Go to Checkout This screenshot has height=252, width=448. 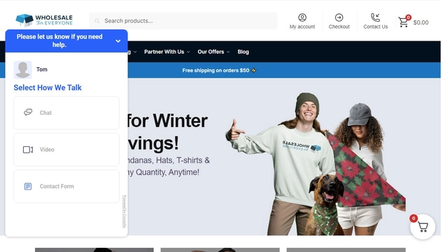pos(339,21)
